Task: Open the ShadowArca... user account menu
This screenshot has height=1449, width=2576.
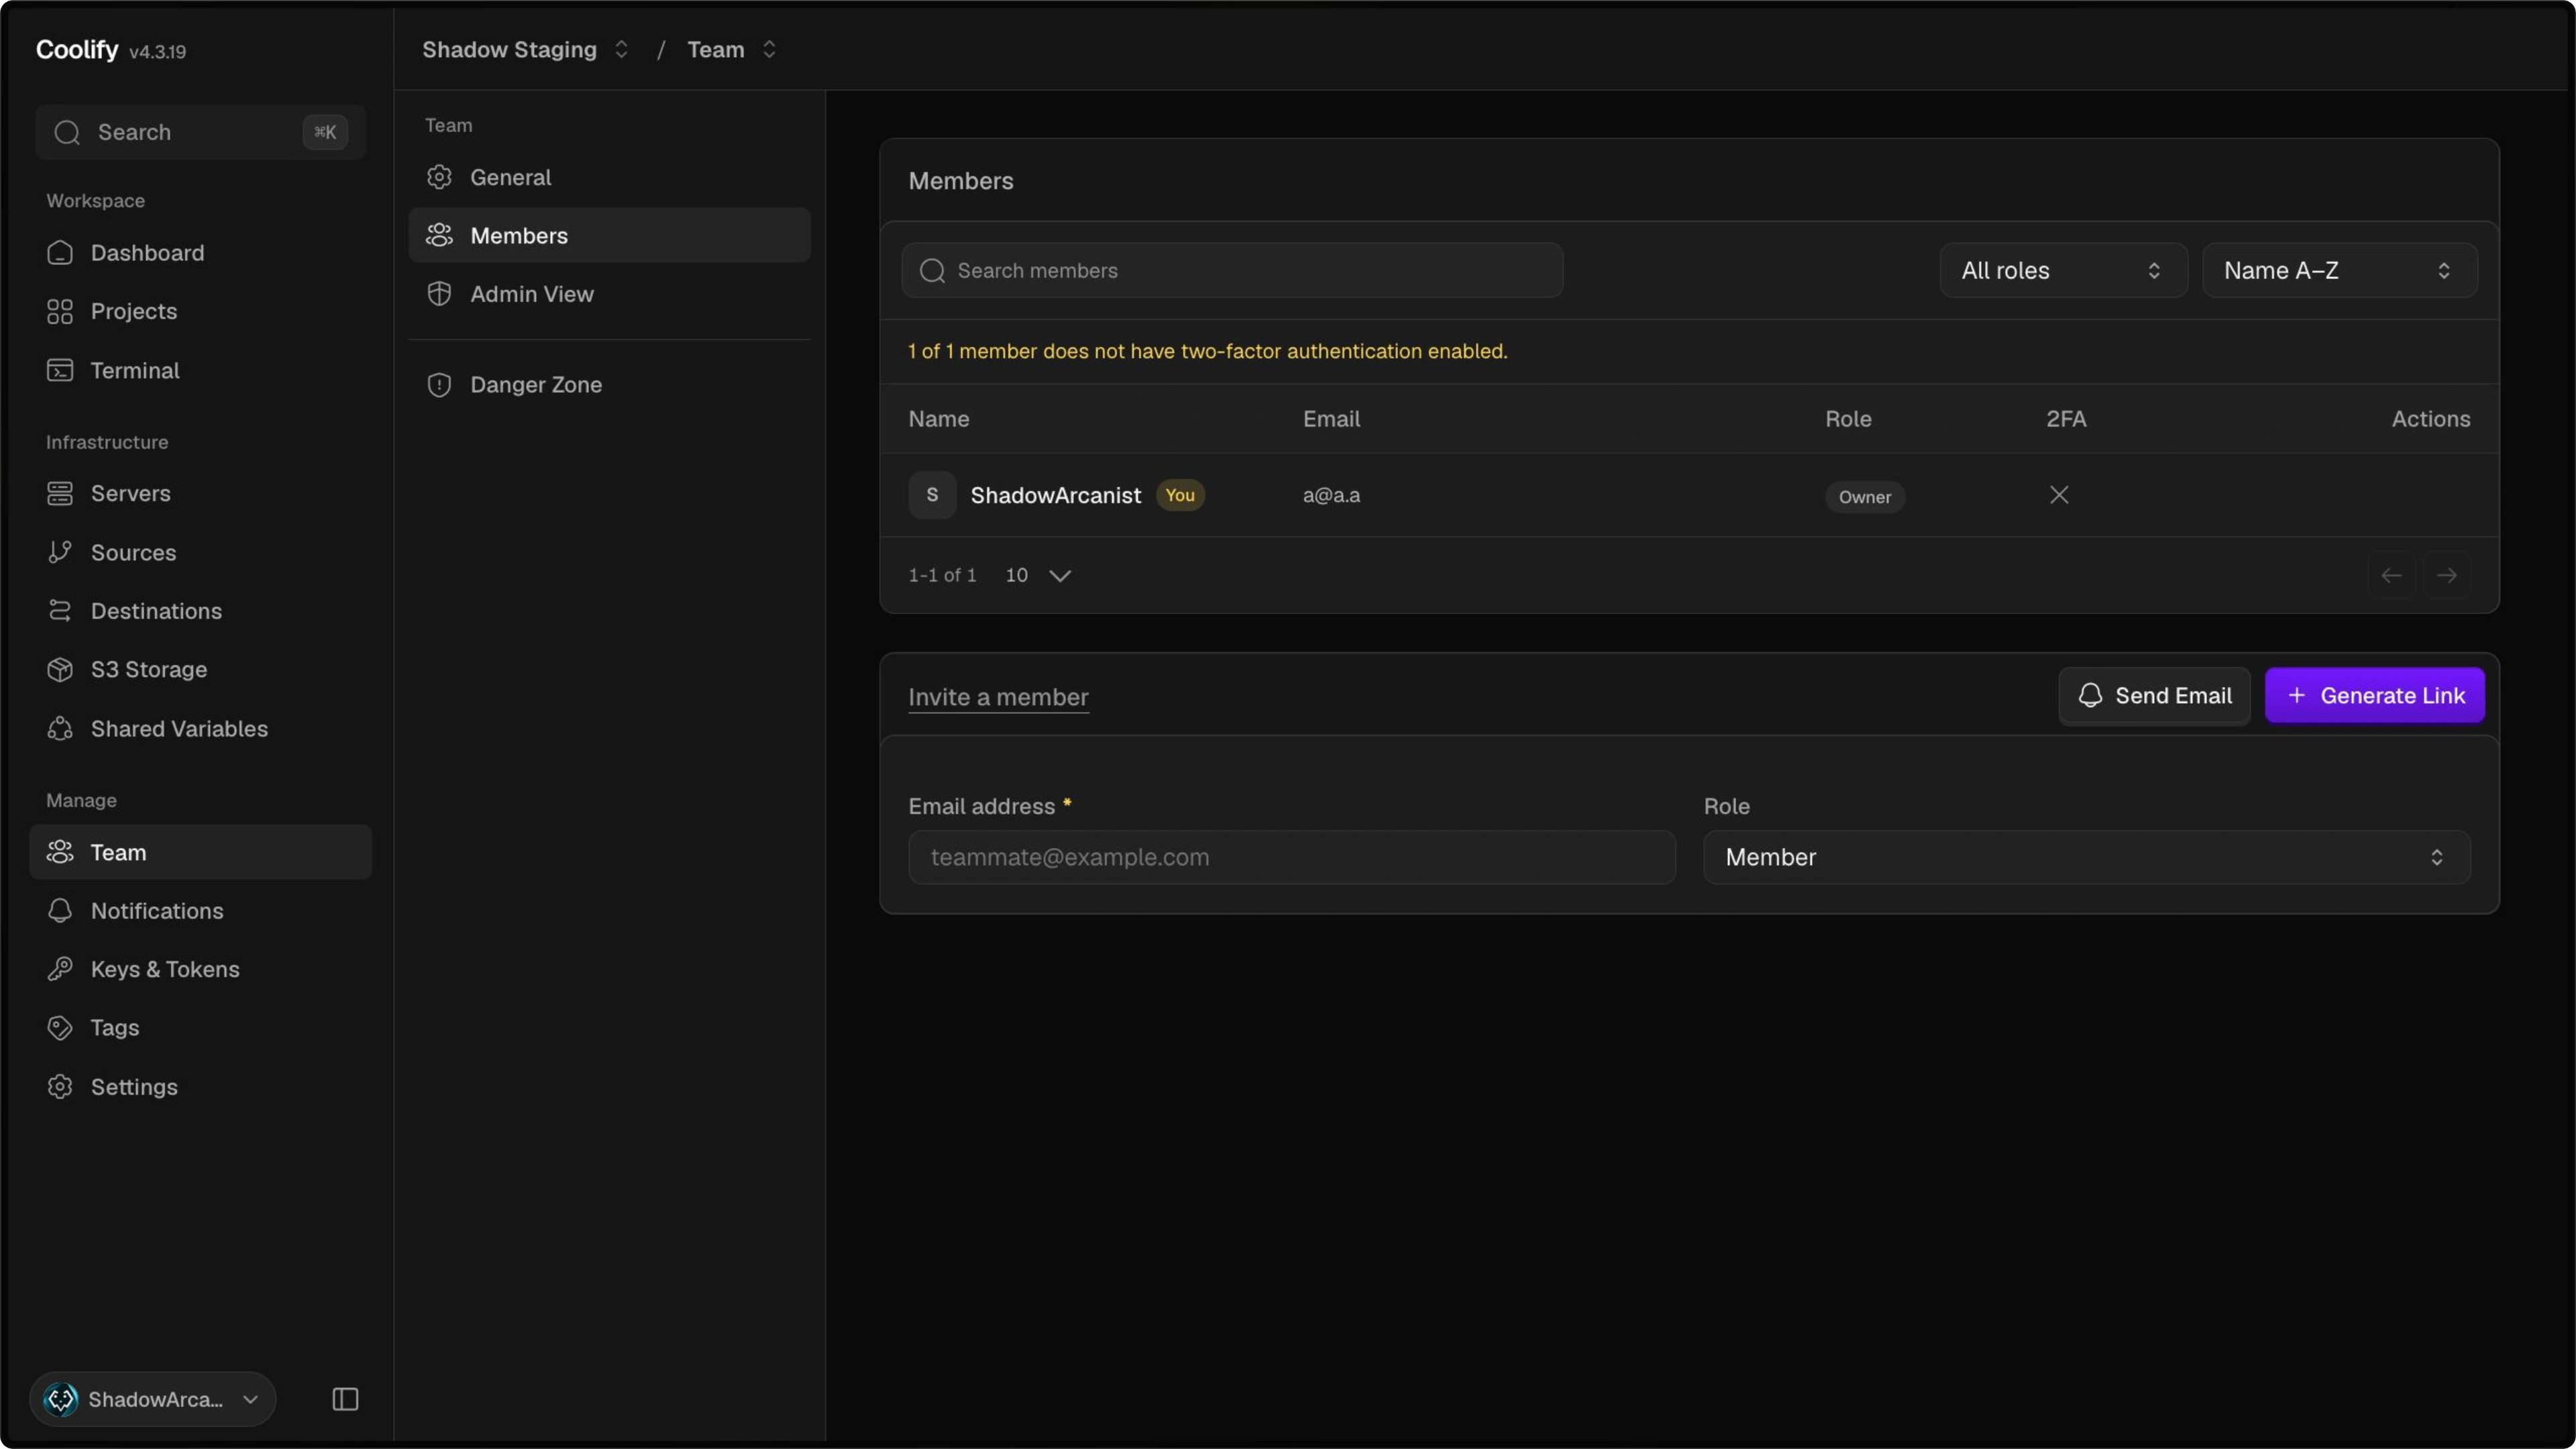Action: click(x=153, y=1399)
